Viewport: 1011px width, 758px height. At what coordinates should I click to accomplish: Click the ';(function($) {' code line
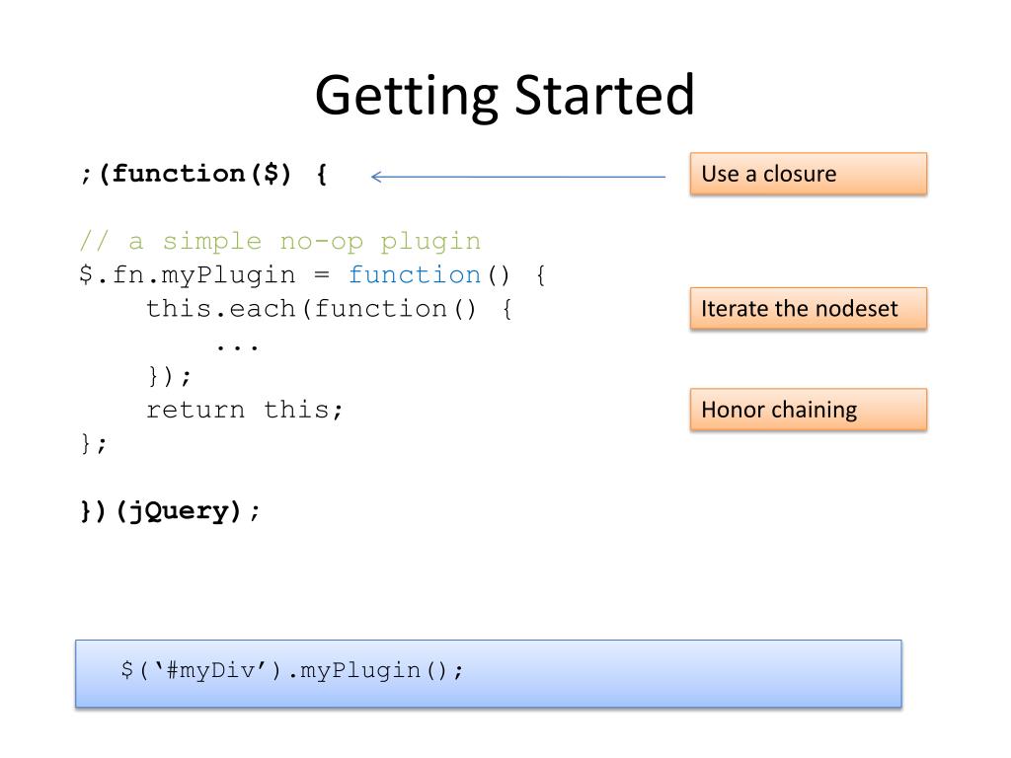203,174
